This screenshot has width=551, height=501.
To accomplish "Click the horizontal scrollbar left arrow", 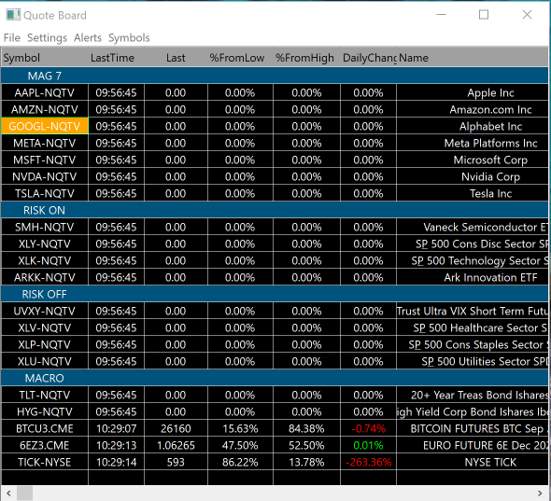I will tap(8, 494).
